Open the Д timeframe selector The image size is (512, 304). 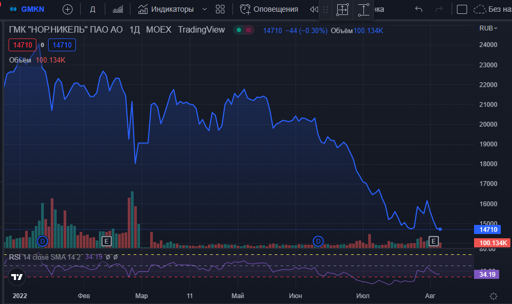(x=93, y=10)
